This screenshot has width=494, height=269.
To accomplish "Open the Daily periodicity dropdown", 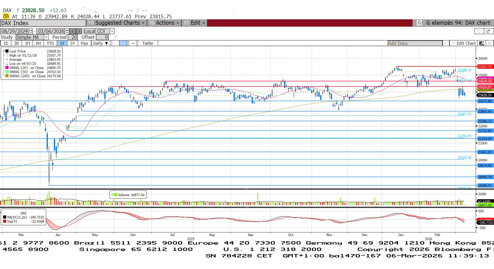I will point(100,43).
